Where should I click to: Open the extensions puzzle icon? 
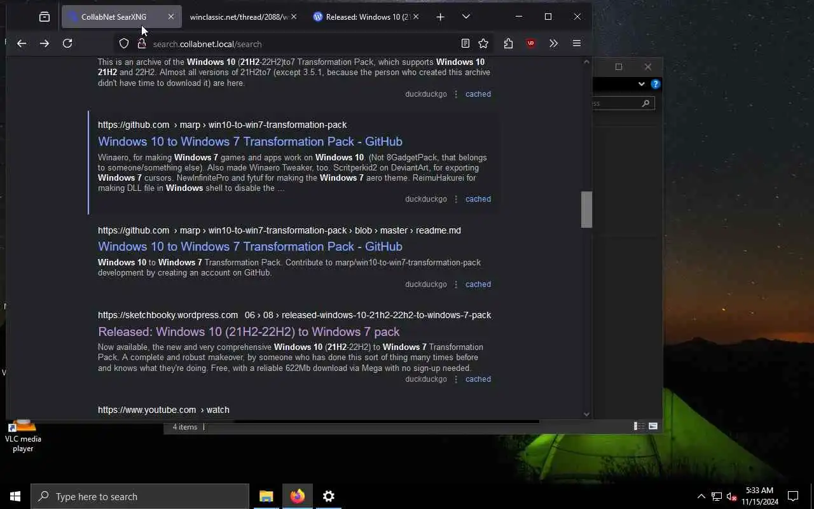[x=508, y=43]
